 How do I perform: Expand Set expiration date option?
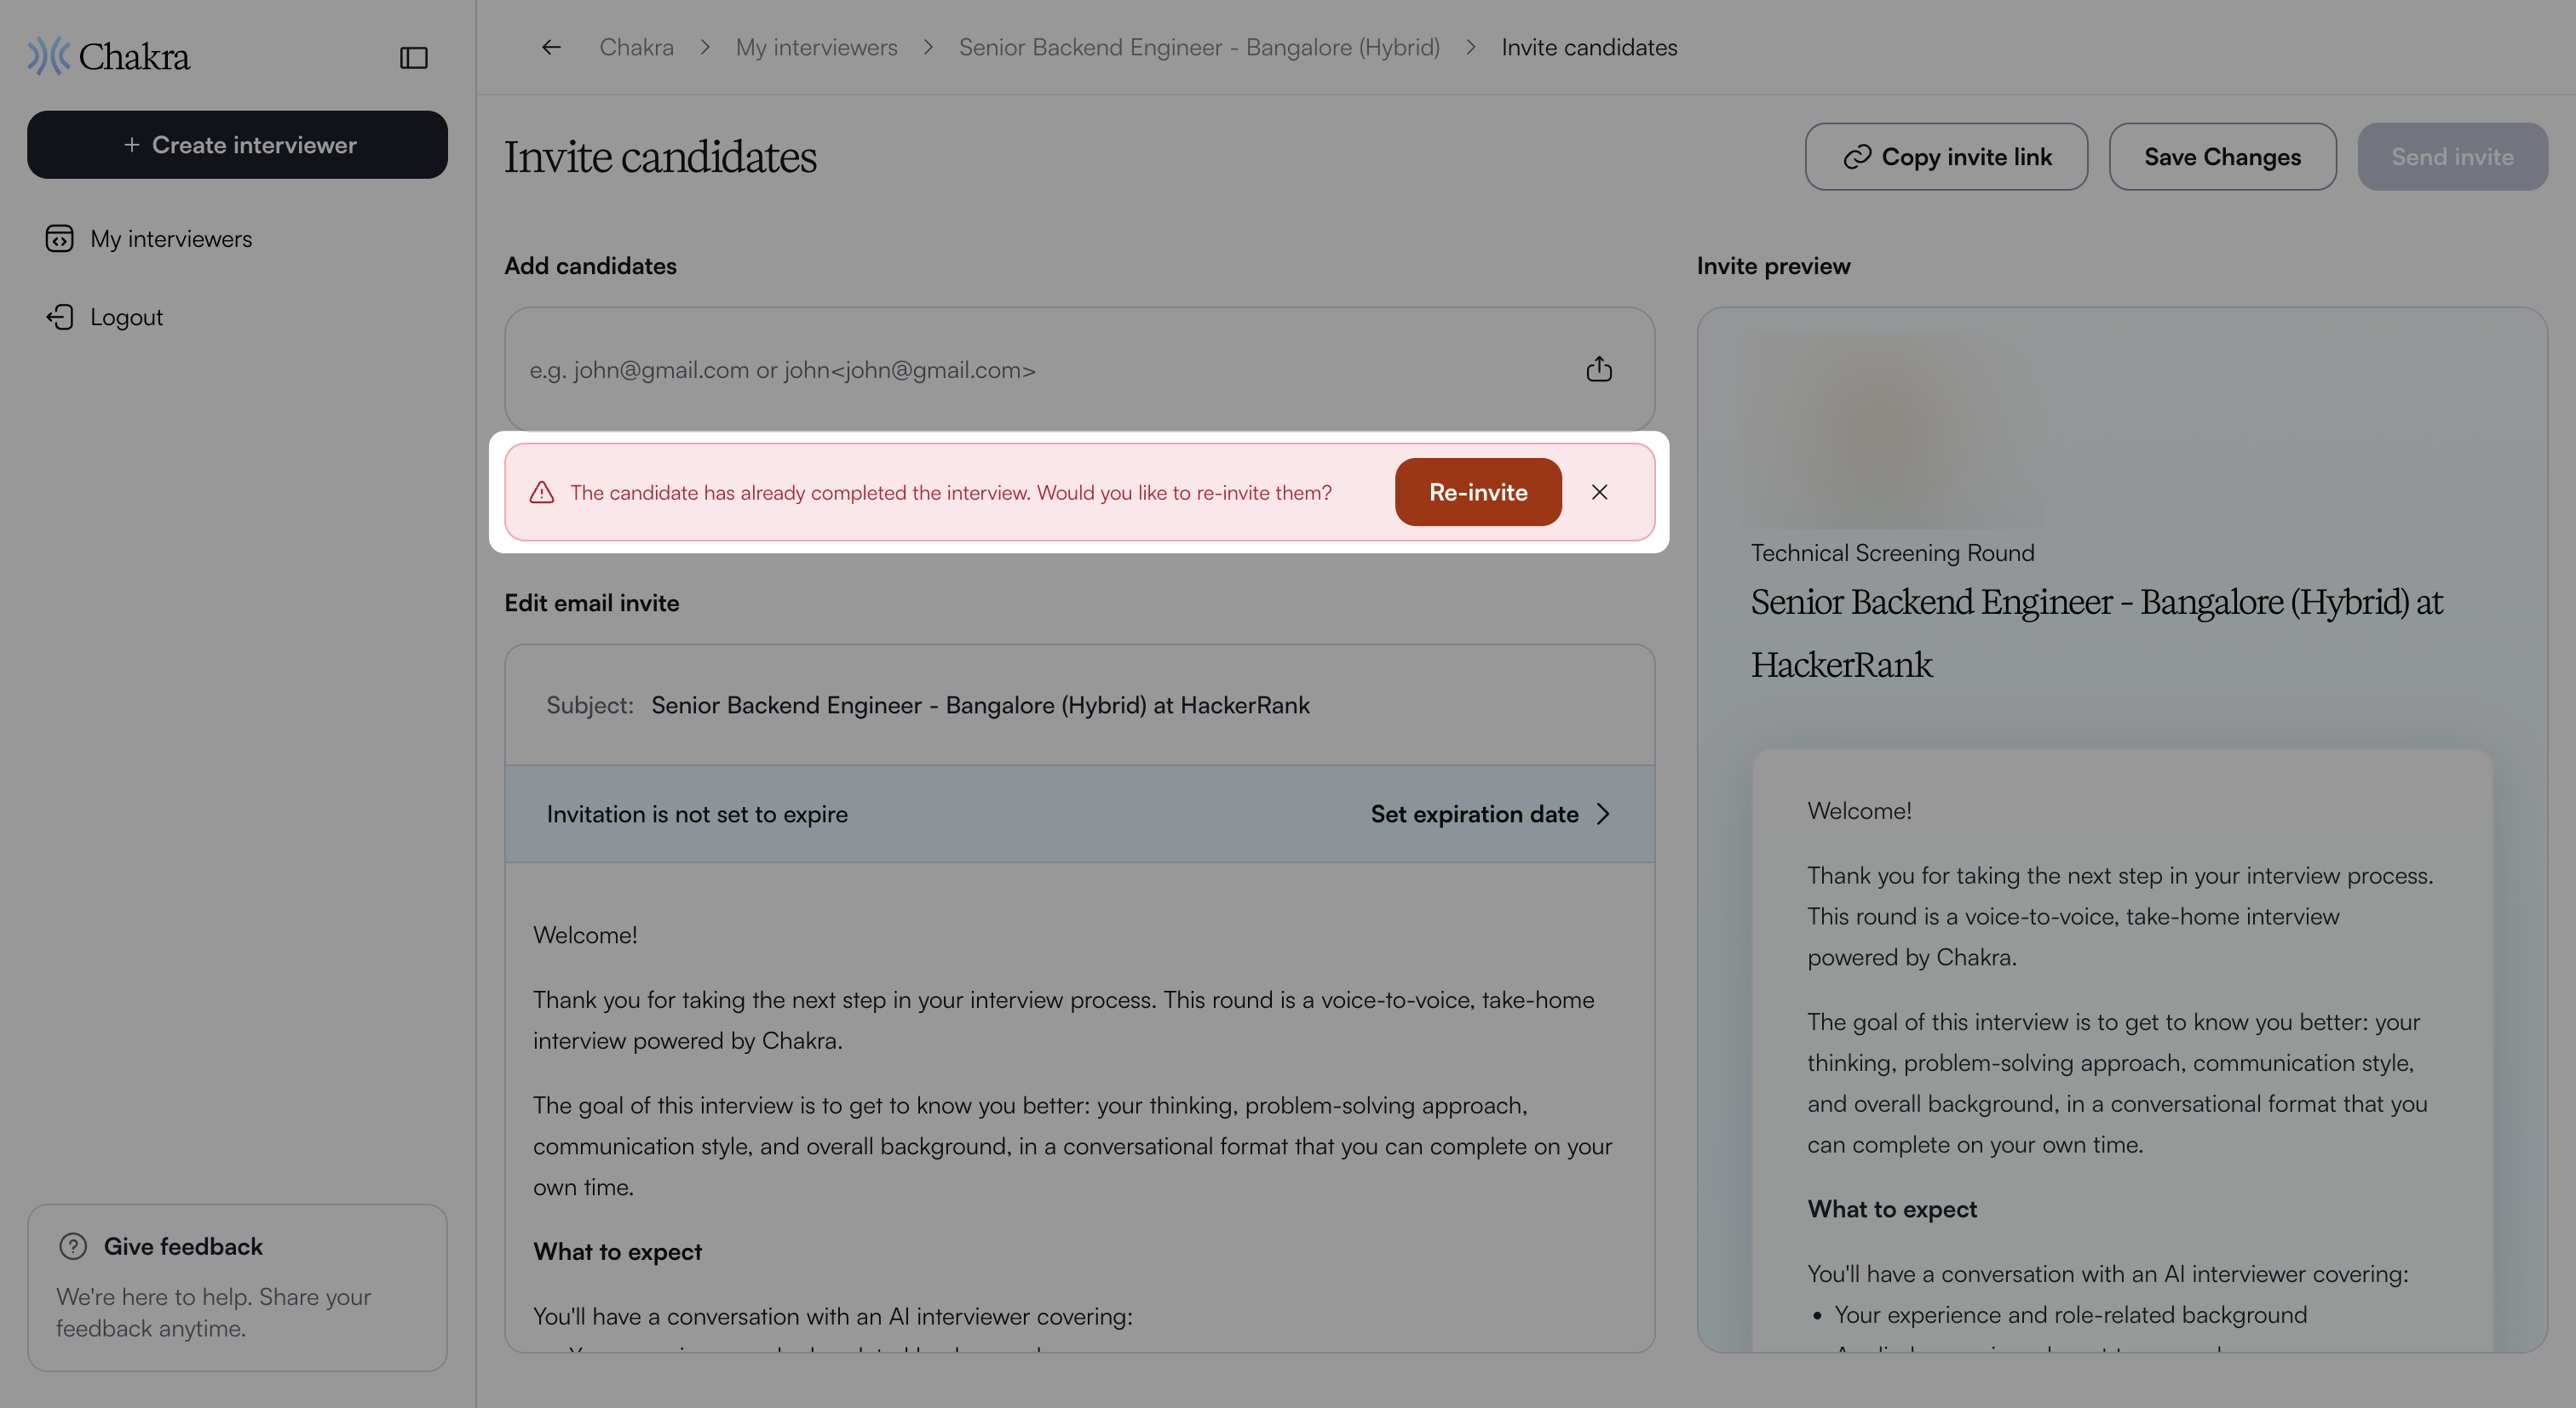[x=1490, y=815]
